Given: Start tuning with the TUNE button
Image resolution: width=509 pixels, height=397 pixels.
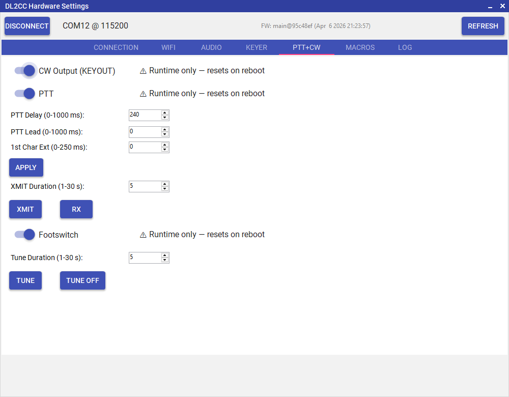Looking at the screenshot, I should click(25, 280).
